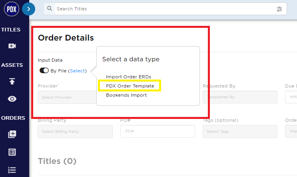Screen dimensions: 297x177
Task: Click the Due date MM field
Action: (291, 97)
